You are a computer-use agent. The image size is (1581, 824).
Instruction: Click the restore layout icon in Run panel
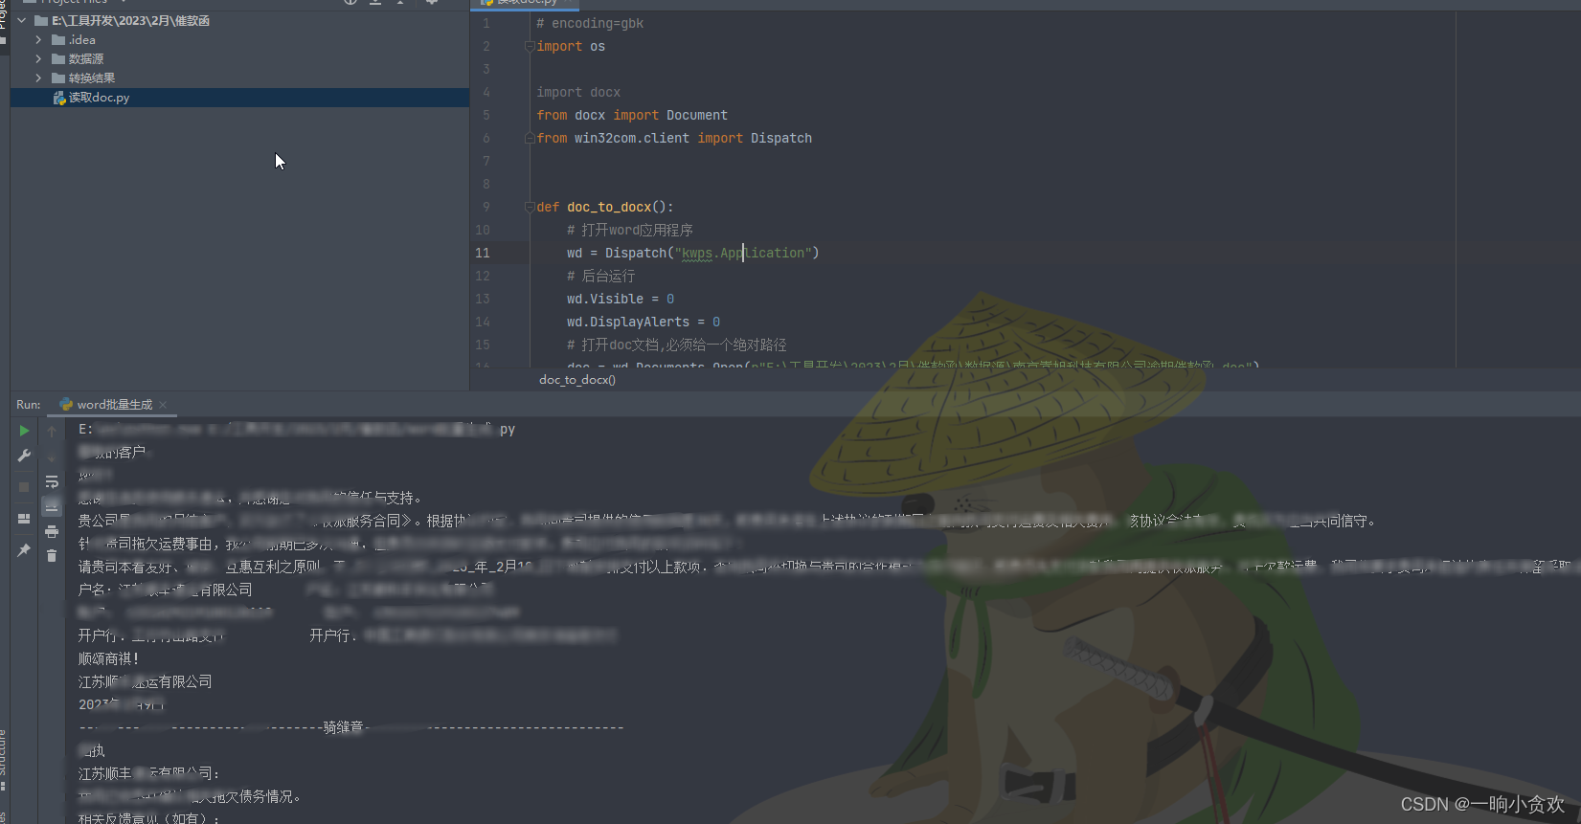pos(24,519)
